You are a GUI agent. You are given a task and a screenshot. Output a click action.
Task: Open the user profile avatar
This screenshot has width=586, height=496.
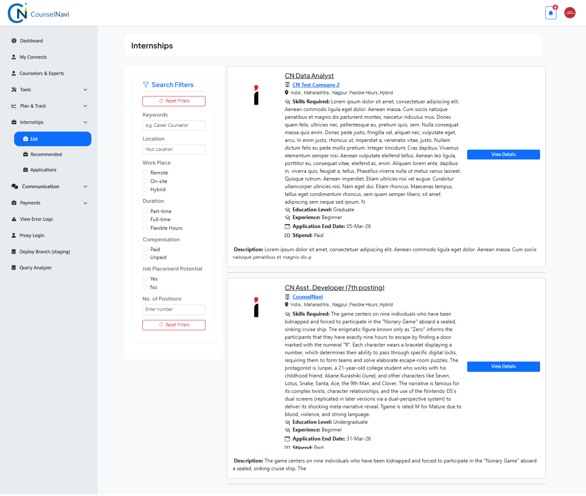(x=570, y=13)
